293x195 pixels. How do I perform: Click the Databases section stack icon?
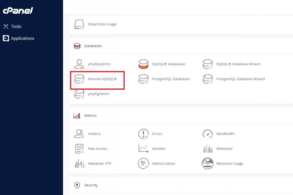[x=77, y=46]
